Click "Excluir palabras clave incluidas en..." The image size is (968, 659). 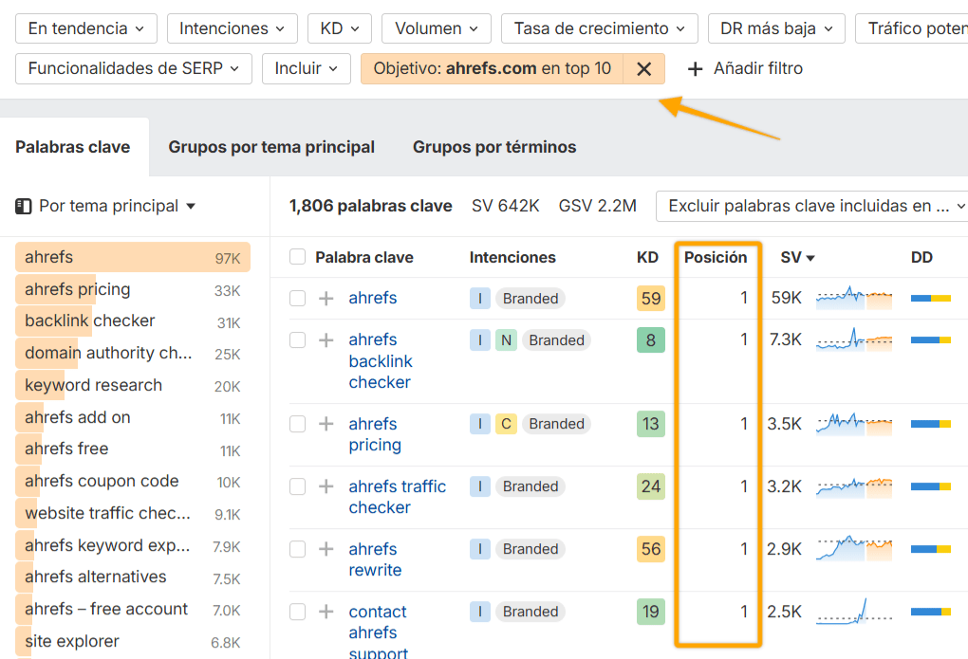[x=811, y=206]
